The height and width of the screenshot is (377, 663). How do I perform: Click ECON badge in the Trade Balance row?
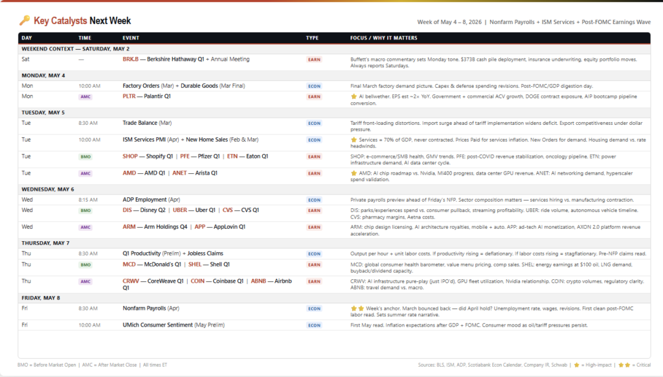(314, 124)
